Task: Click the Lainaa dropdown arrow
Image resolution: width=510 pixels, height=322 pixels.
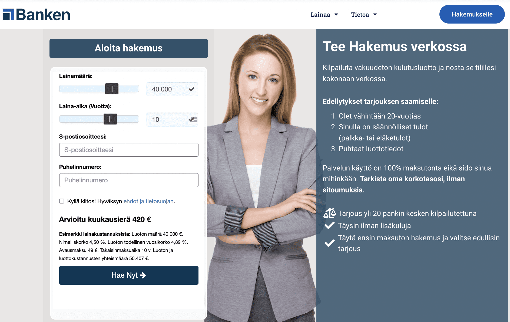Action: pyautogui.click(x=336, y=15)
